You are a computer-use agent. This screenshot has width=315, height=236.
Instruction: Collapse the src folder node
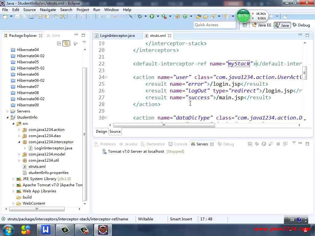coord(13,124)
